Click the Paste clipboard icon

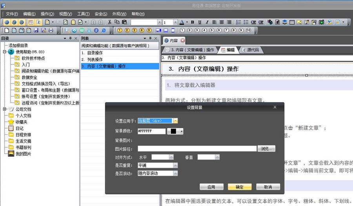(124, 22)
